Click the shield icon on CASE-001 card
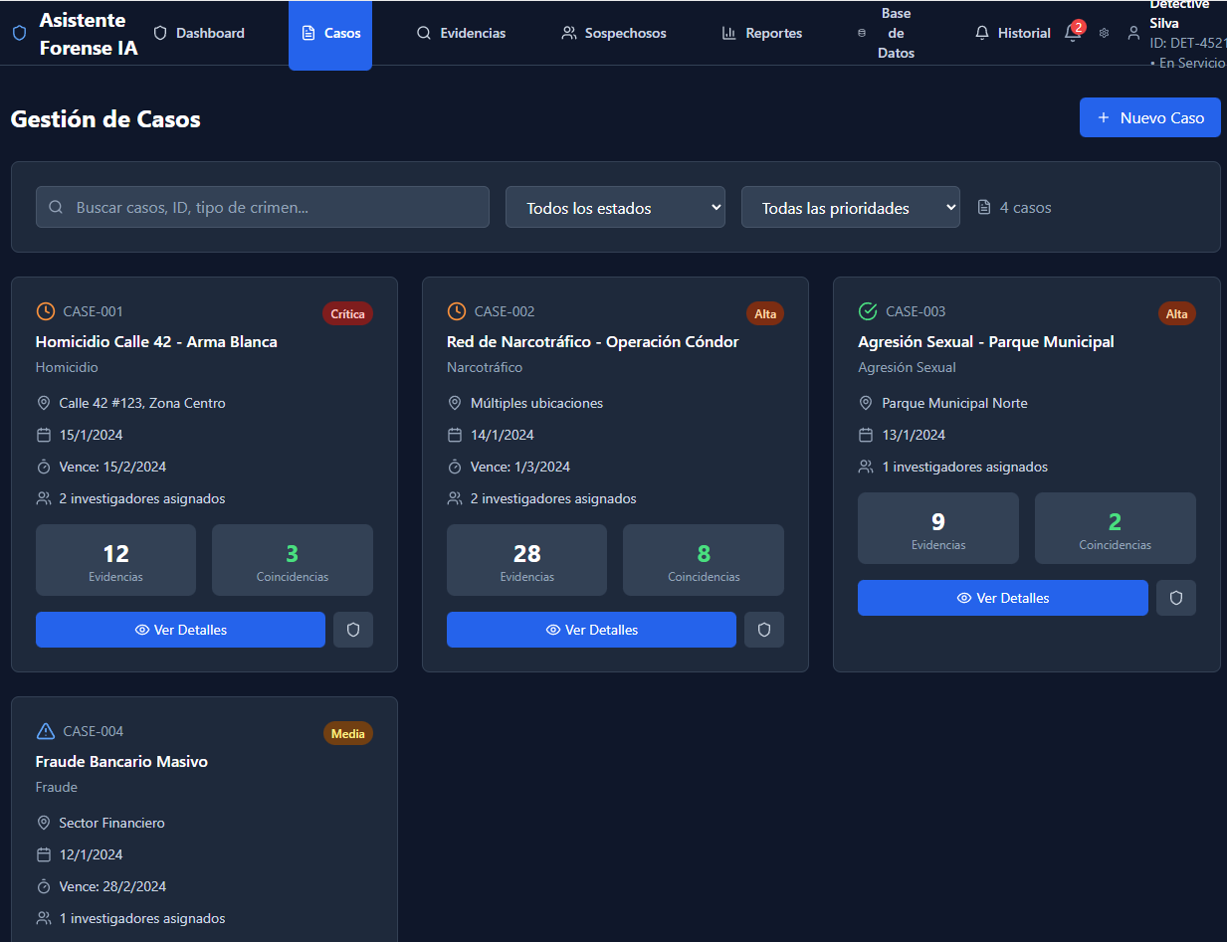 353,630
